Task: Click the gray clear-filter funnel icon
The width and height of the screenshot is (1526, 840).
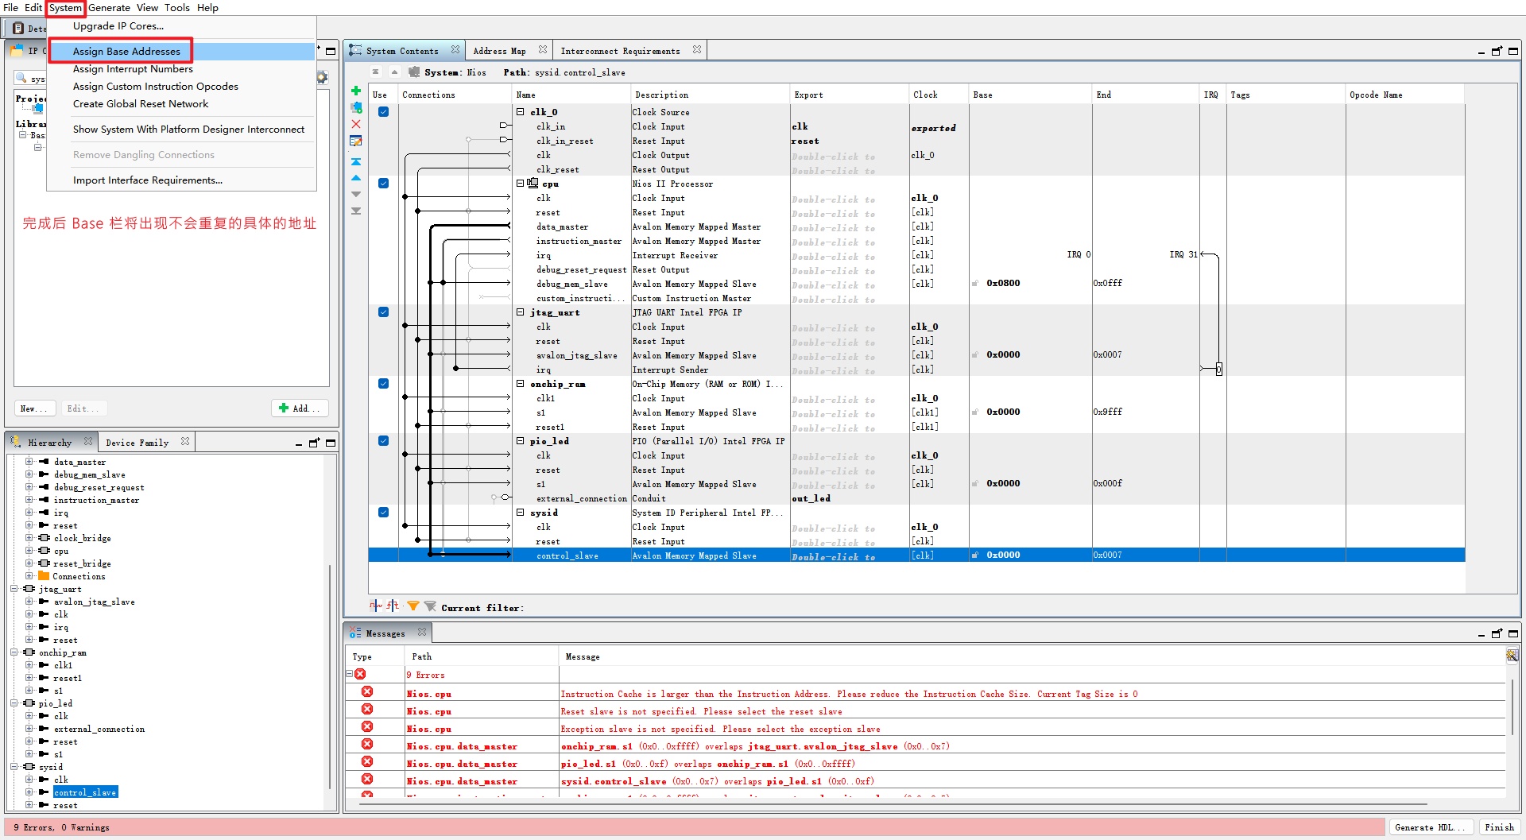Action: pyautogui.click(x=430, y=606)
